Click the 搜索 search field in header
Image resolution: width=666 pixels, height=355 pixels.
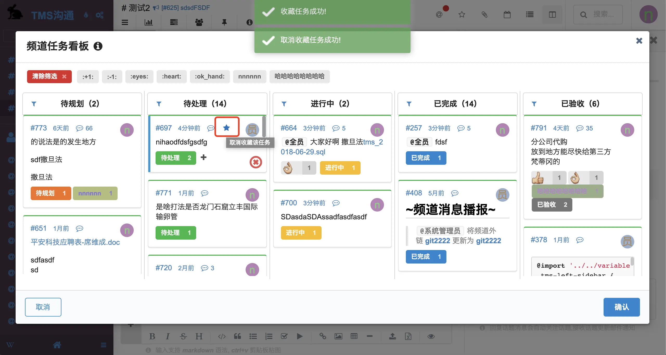(598, 15)
